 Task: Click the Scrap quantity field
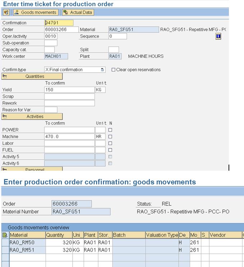click(x=69, y=96)
